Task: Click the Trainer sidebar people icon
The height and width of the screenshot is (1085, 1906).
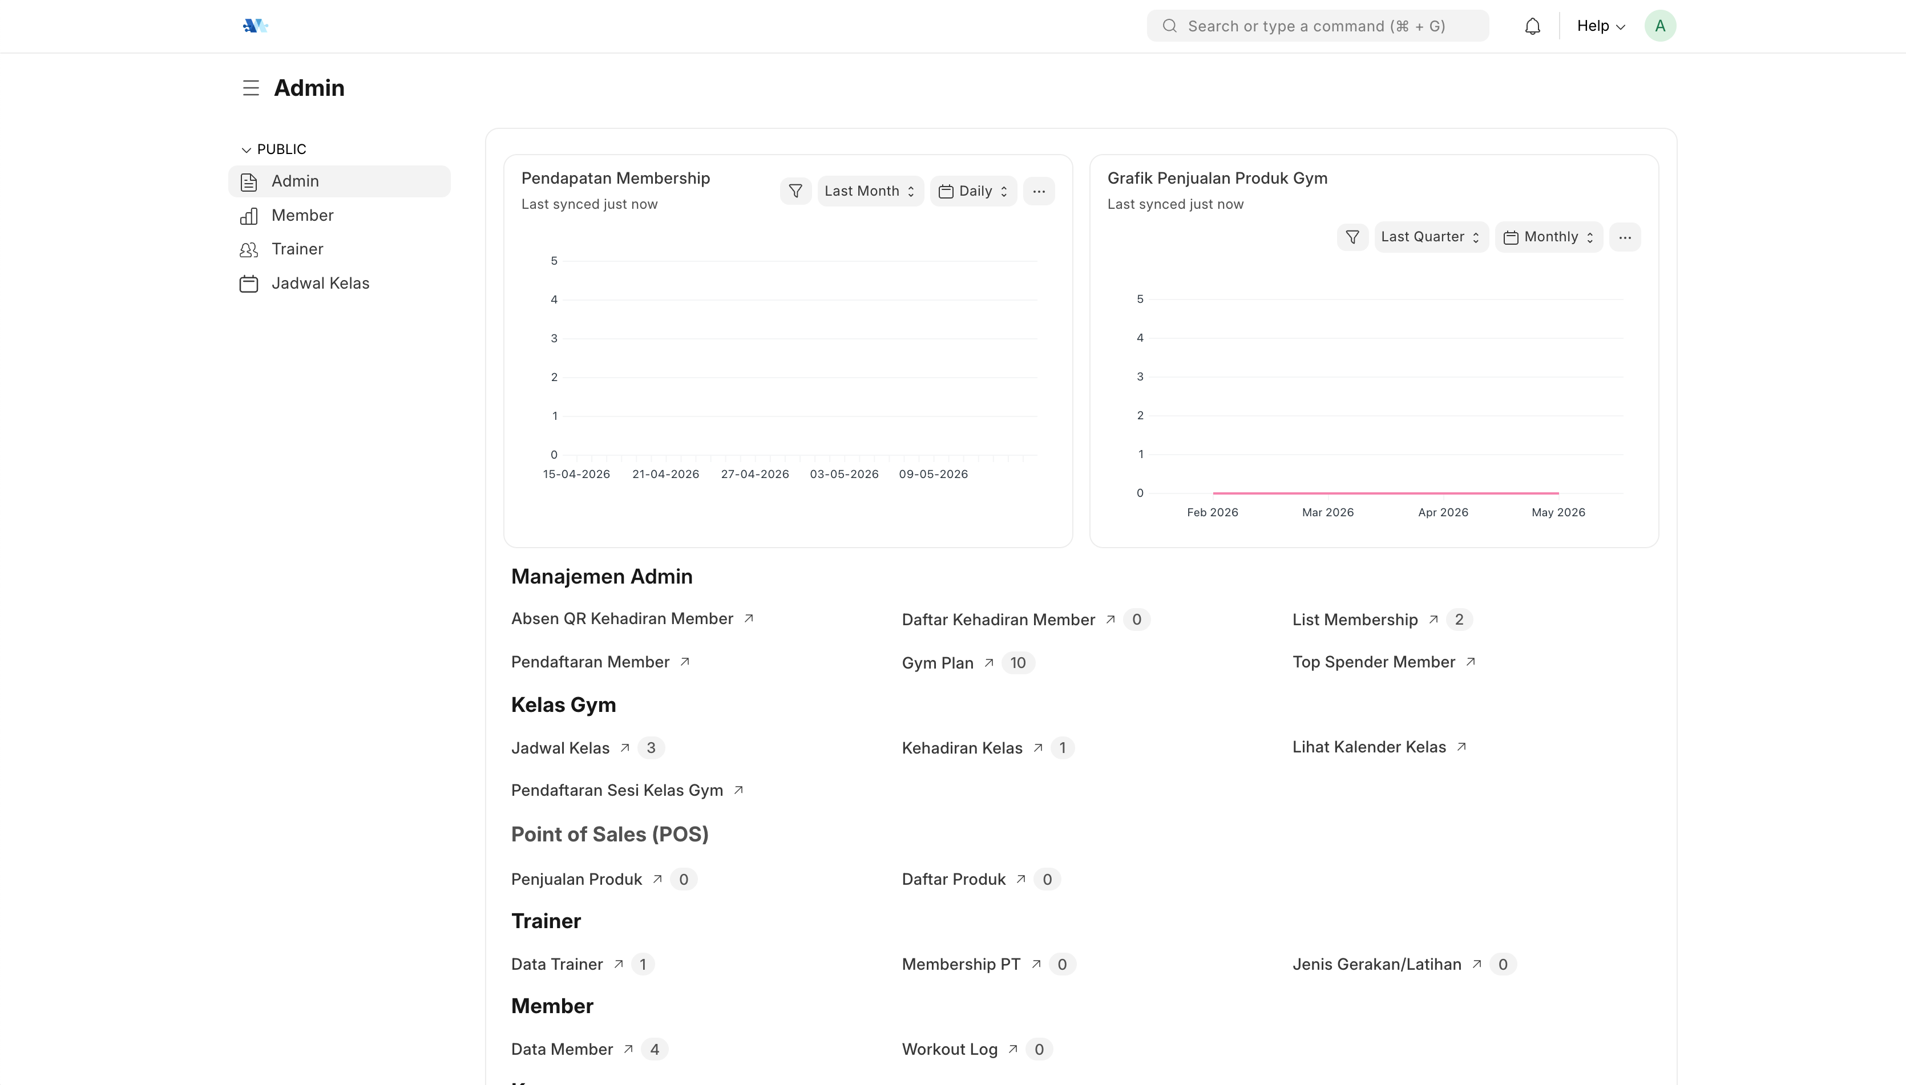Action: coord(249,250)
